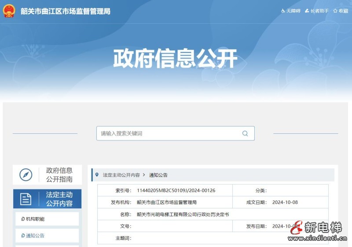The image size is (352, 247).
Task: Click 通知公告 in the breadcrumb
Action: pos(158,175)
